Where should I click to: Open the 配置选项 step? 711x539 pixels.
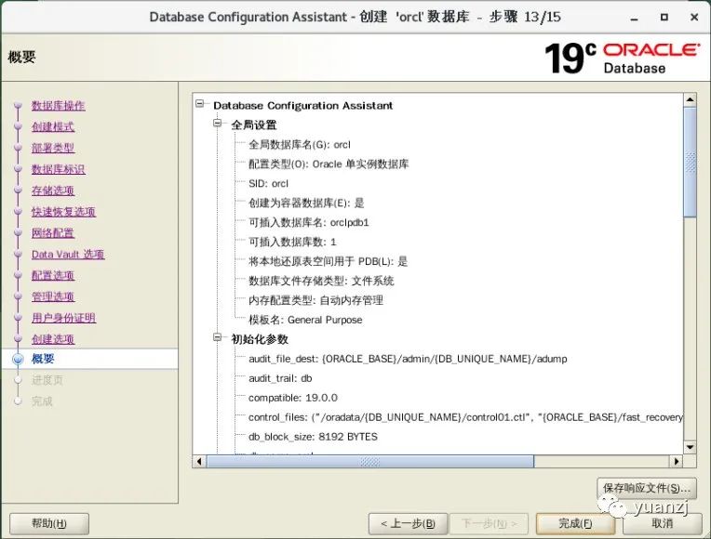[x=53, y=275]
